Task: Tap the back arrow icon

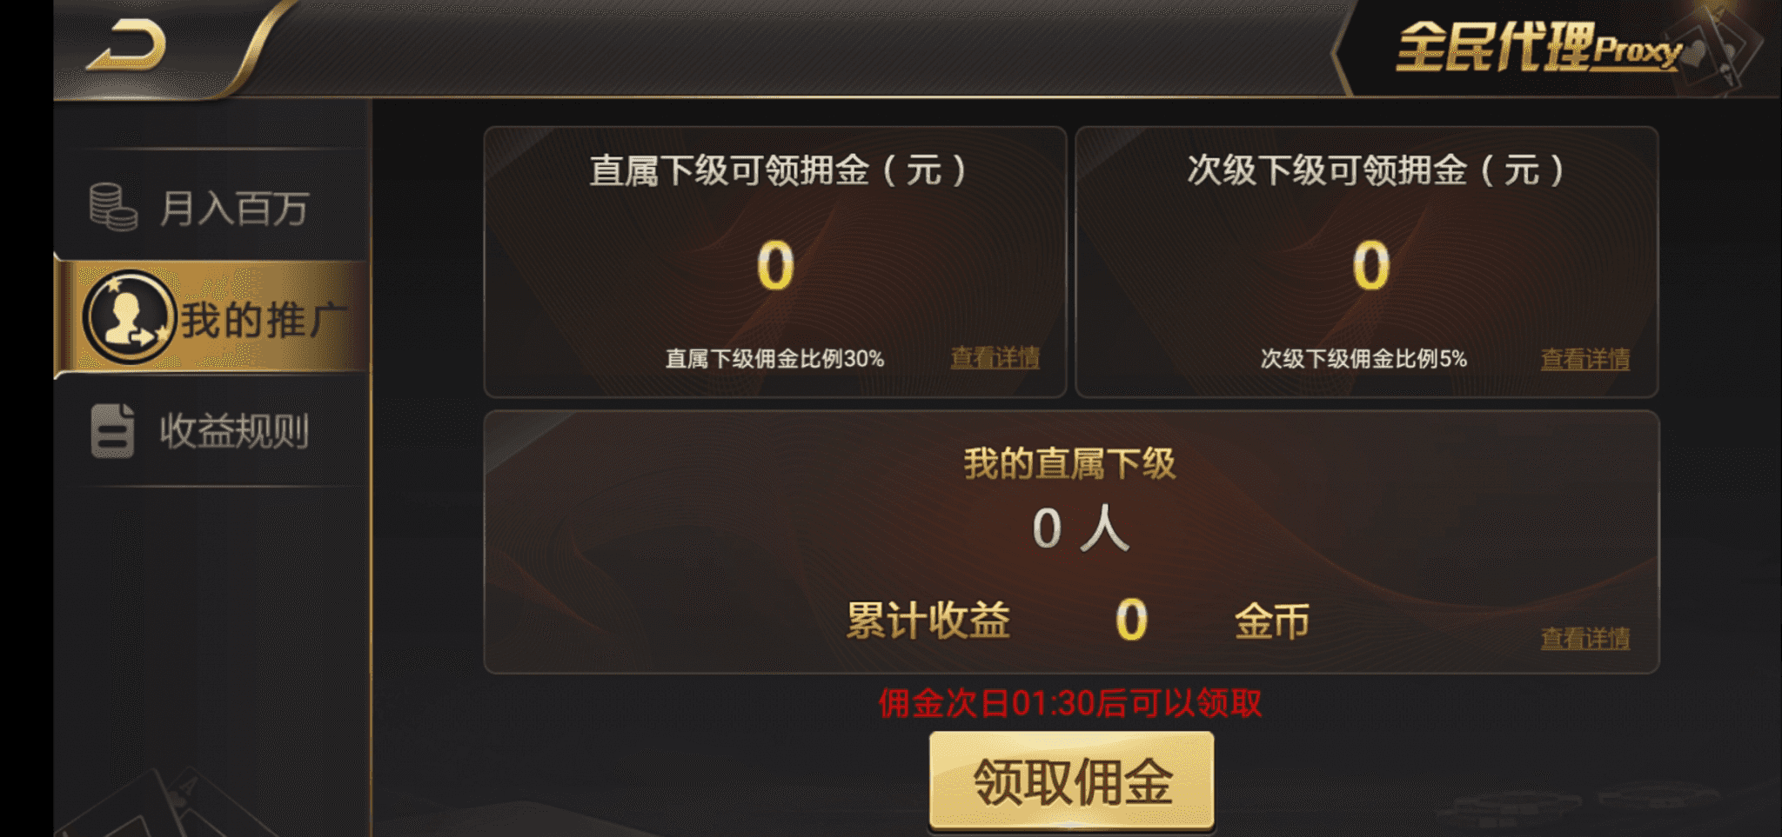Action: [127, 47]
